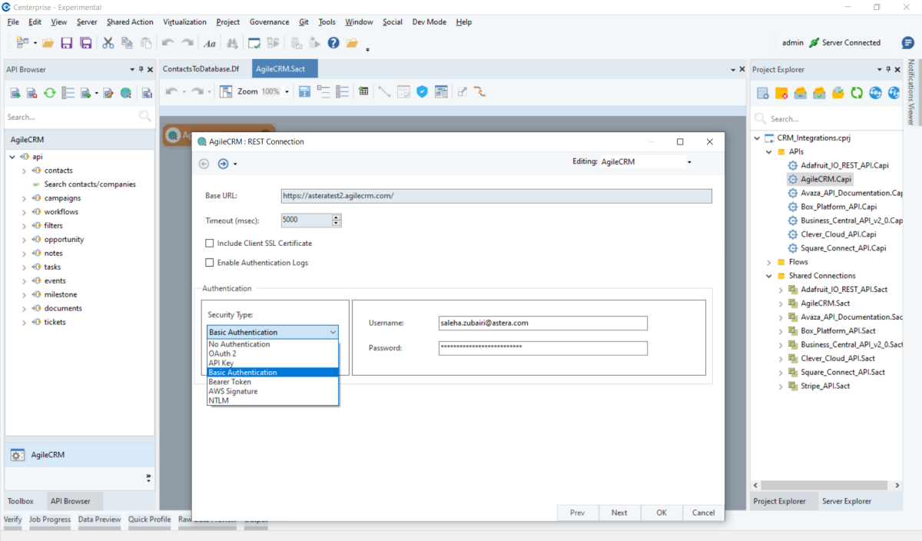Enable Authentication Logs checkbox

(x=210, y=262)
